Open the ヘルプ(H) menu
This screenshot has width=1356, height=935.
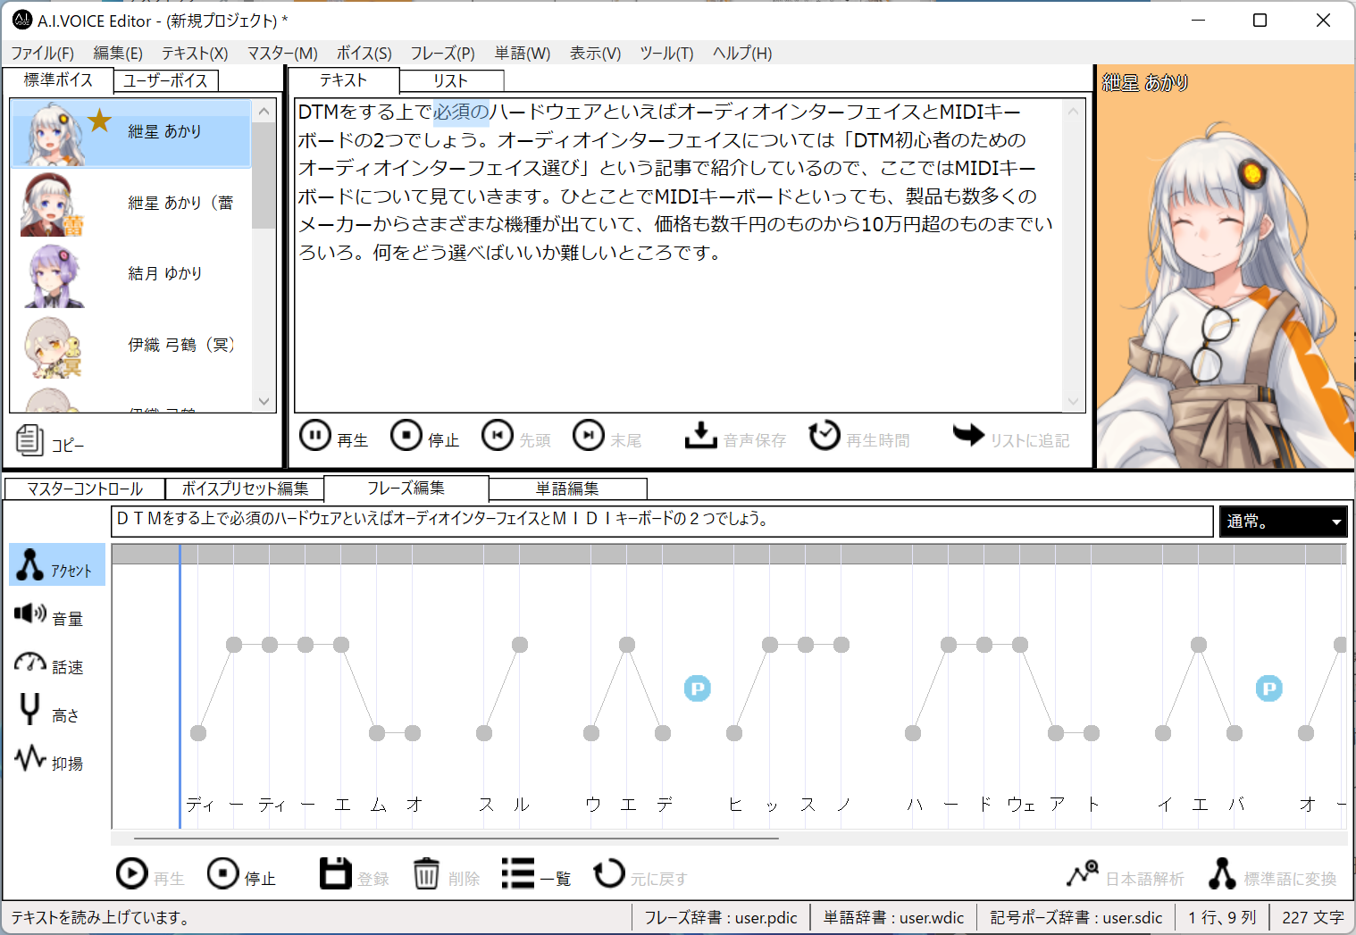[742, 54]
